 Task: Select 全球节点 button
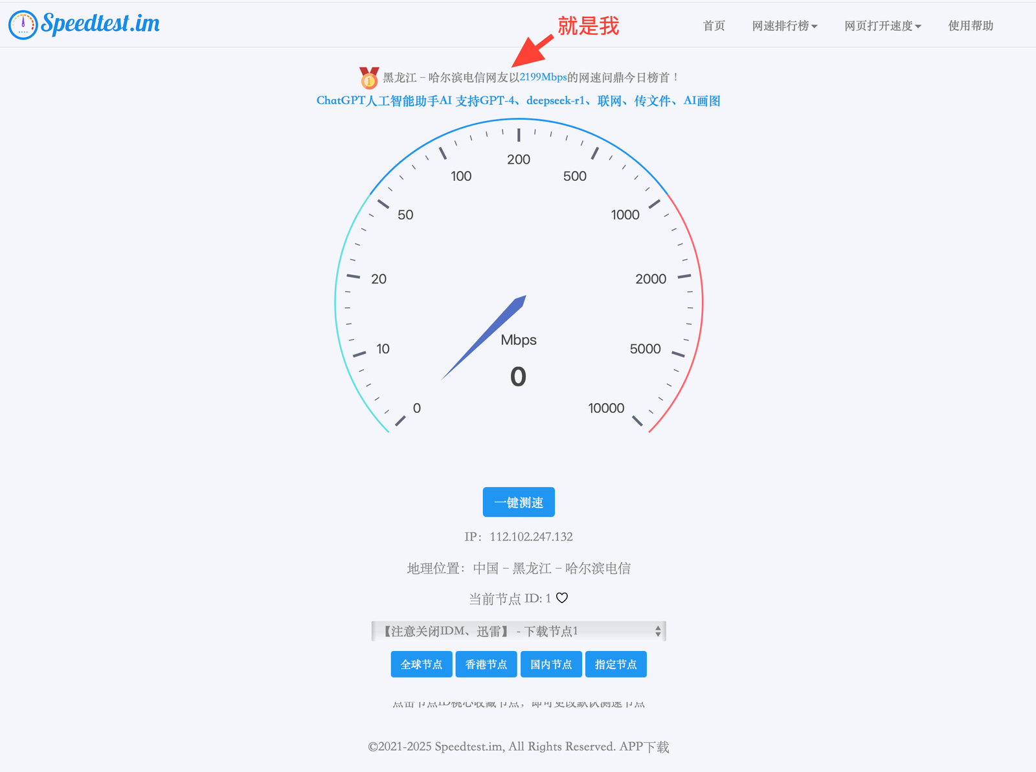[x=422, y=665]
